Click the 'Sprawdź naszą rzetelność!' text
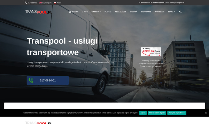 tap(151, 66)
